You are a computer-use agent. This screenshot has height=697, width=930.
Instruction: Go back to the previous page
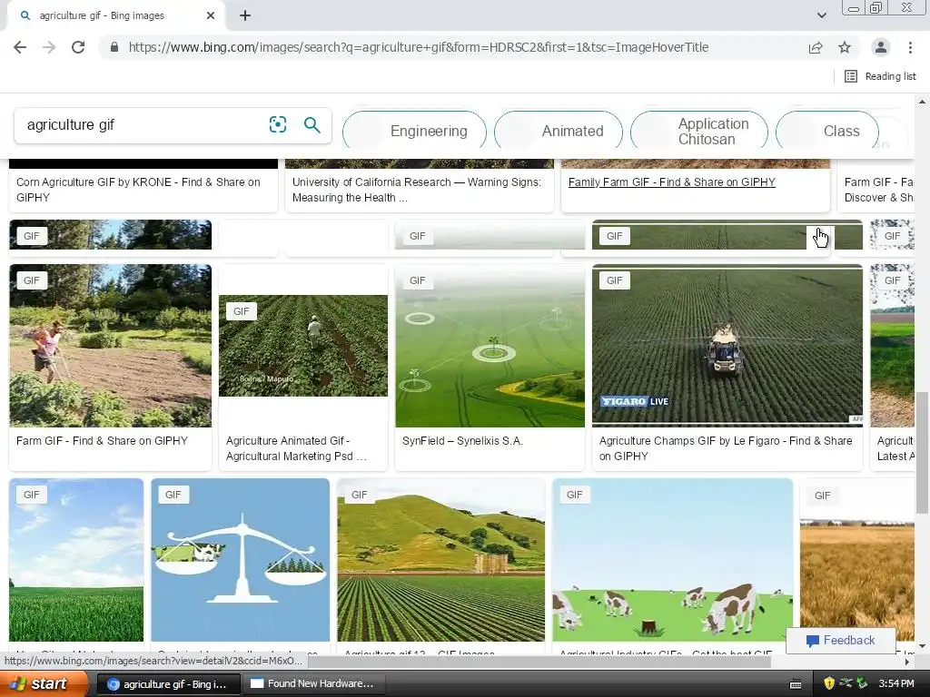point(20,47)
